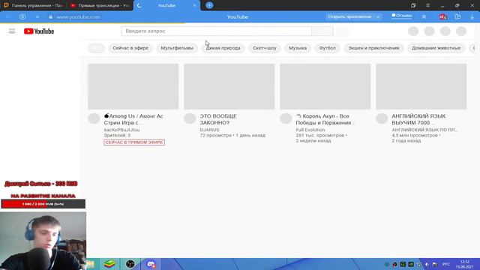Select the active YouTube browser tab
This screenshot has width=480, height=270.
[166, 5]
